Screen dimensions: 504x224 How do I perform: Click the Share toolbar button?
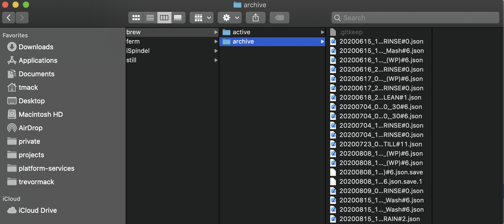tap(256, 18)
